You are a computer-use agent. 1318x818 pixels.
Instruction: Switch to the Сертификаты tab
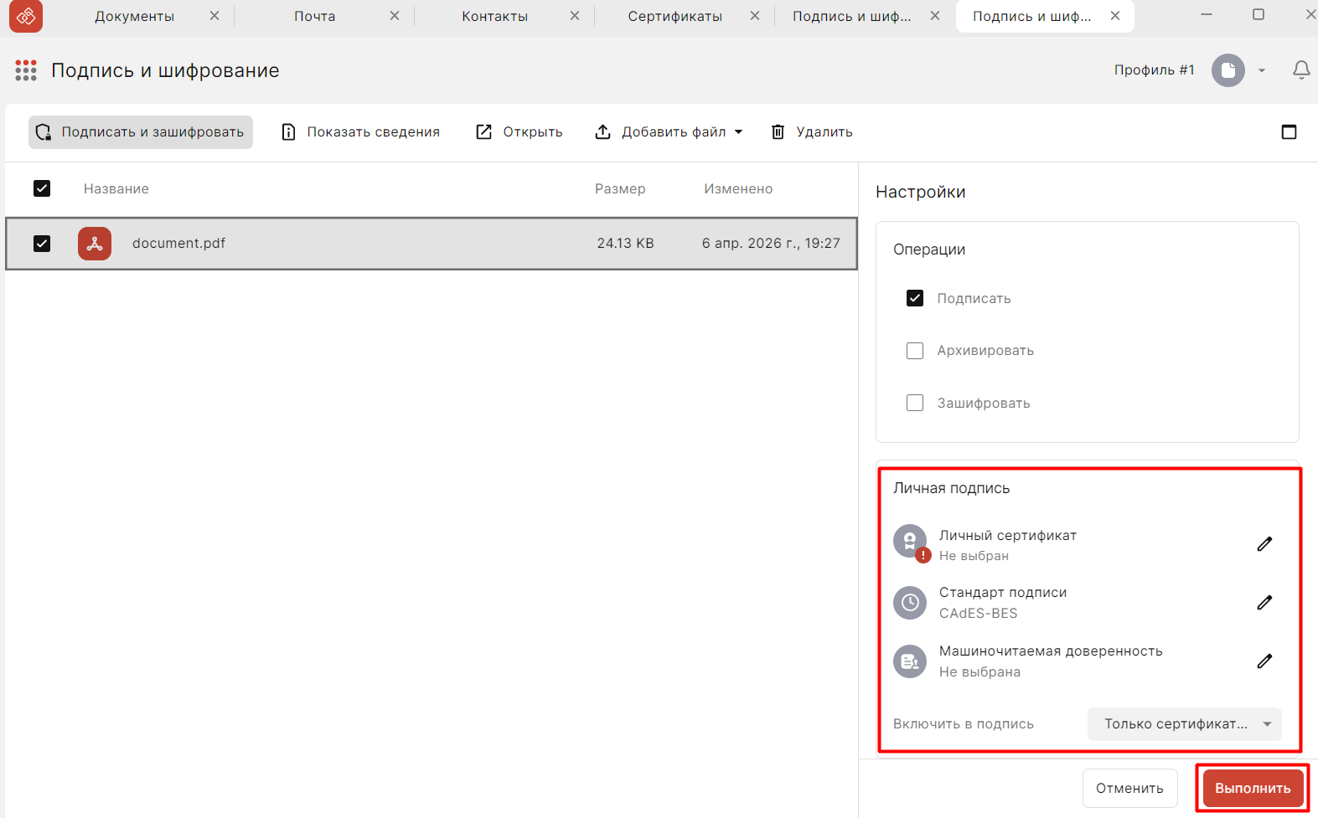pos(675,16)
